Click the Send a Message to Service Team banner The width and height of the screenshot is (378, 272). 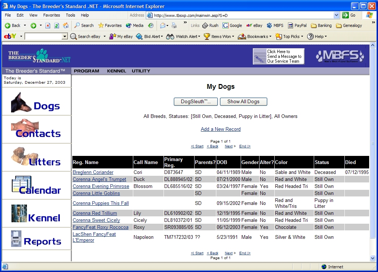point(278,56)
